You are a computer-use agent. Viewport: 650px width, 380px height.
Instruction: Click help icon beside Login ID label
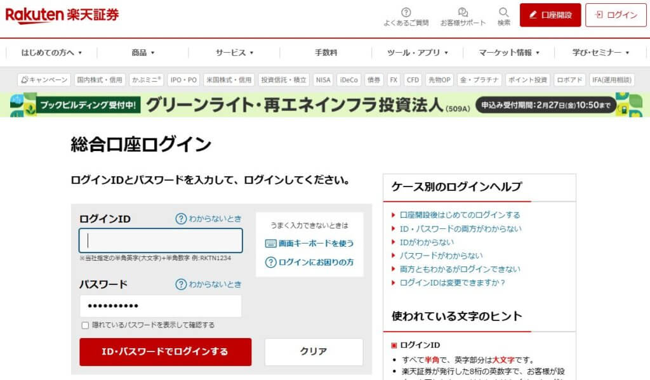click(181, 219)
